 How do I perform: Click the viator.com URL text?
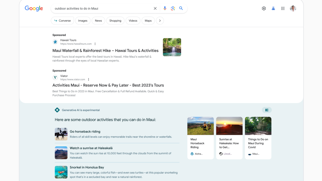pos(73,80)
